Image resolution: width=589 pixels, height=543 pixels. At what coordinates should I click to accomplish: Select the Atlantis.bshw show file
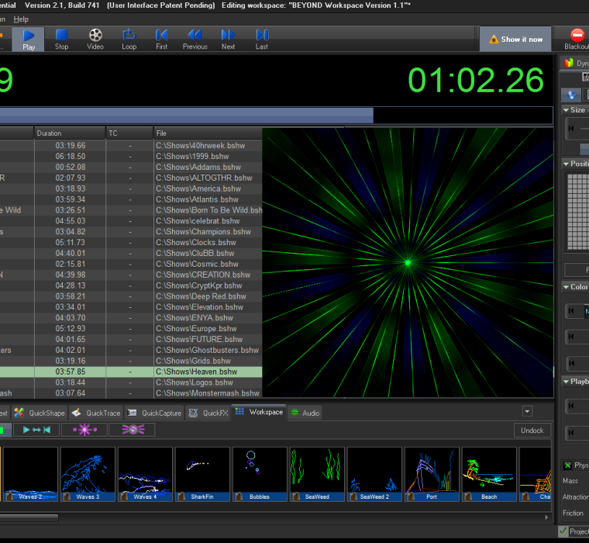pyautogui.click(x=131, y=199)
